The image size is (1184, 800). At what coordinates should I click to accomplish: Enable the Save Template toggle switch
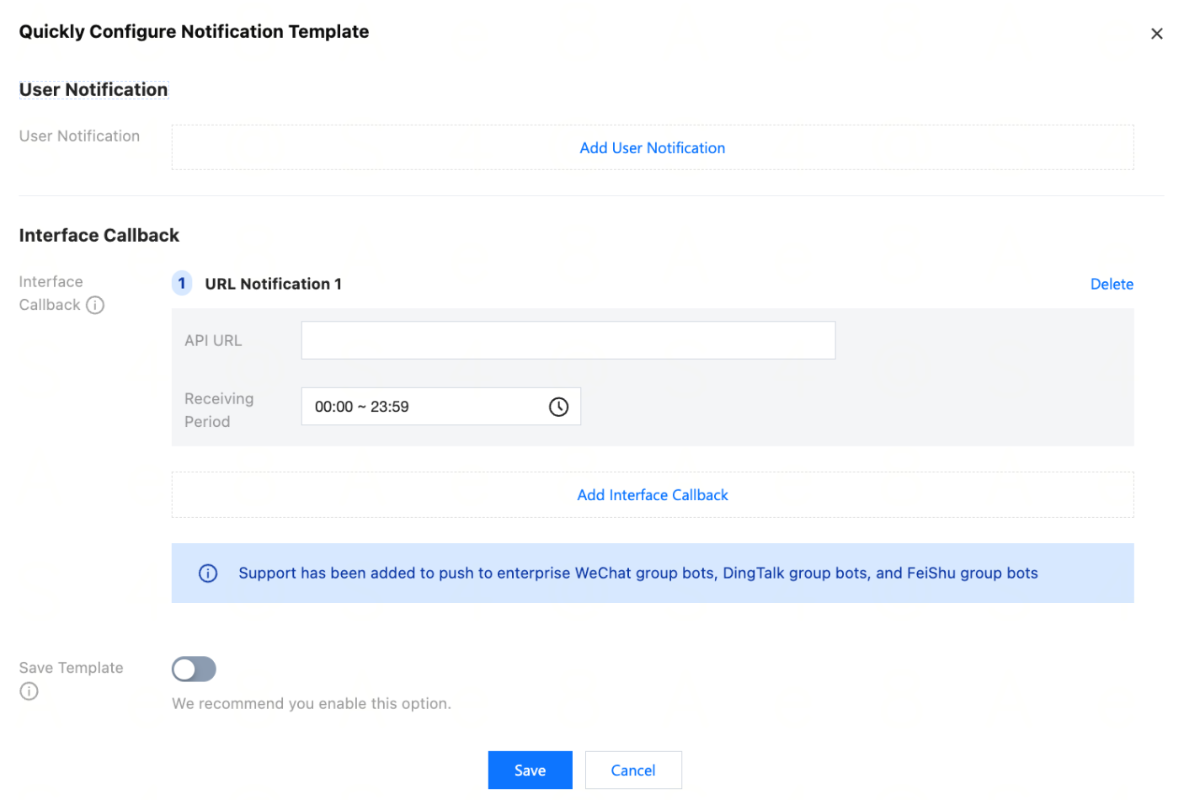(194, 669)
